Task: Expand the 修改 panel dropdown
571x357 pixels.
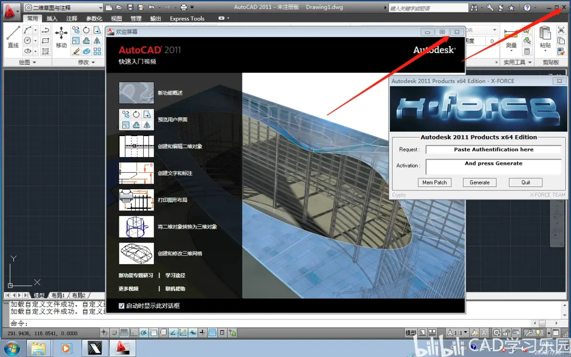Action: [86, 62]
